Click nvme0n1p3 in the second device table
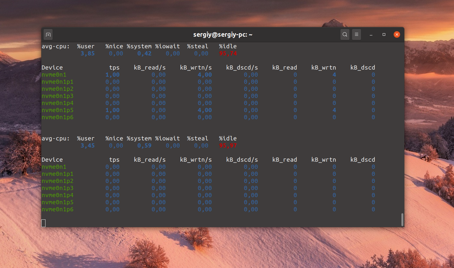Screen dimensions: 454x268 pyautogui.click(x=57, y=188)
